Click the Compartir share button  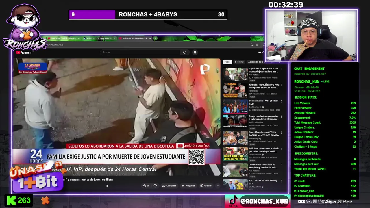click(169, 186)
